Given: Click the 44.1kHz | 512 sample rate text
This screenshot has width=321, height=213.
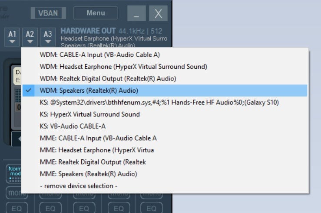Looking at the screenshot, I should (140, 31).
